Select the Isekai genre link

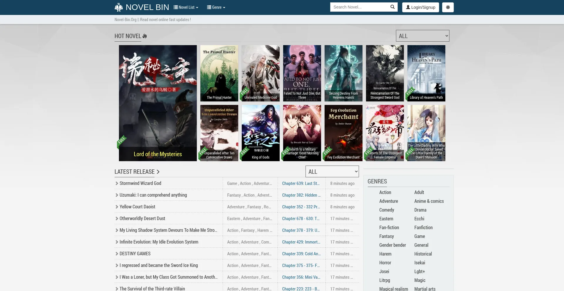point(419,263)
